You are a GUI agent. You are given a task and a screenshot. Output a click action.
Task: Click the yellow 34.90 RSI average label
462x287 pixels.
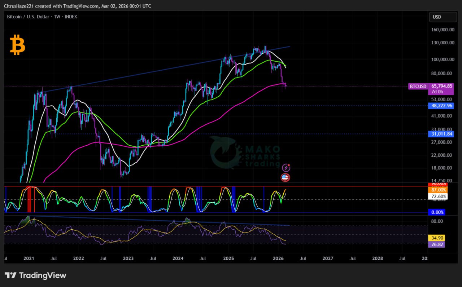(436, 238)
